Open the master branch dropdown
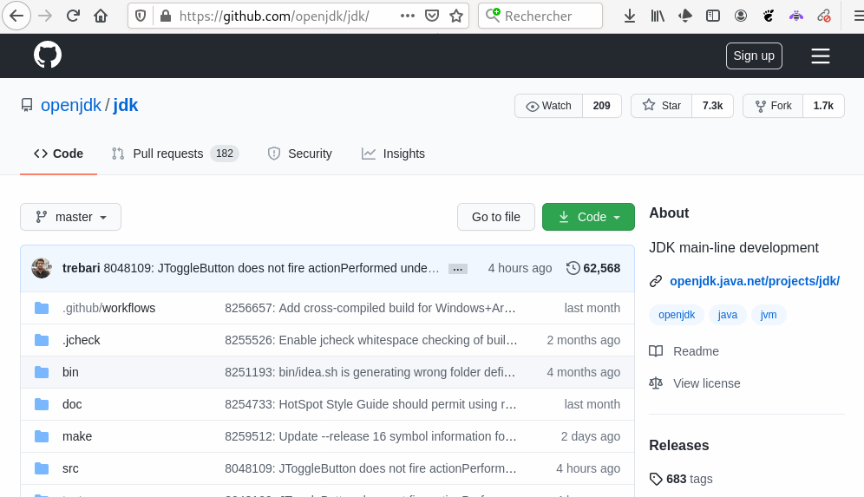The image size is (864, 497). [70, 217]
